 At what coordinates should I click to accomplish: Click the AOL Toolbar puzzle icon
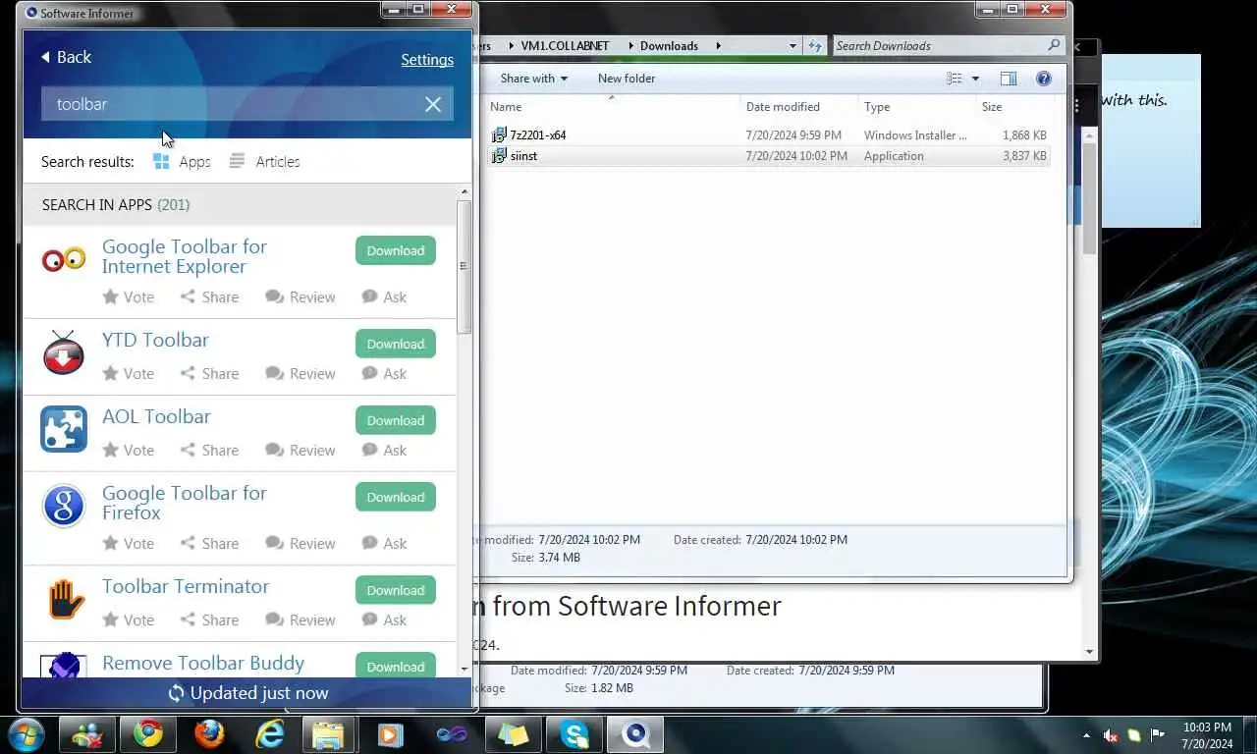(x=64, y=429)
